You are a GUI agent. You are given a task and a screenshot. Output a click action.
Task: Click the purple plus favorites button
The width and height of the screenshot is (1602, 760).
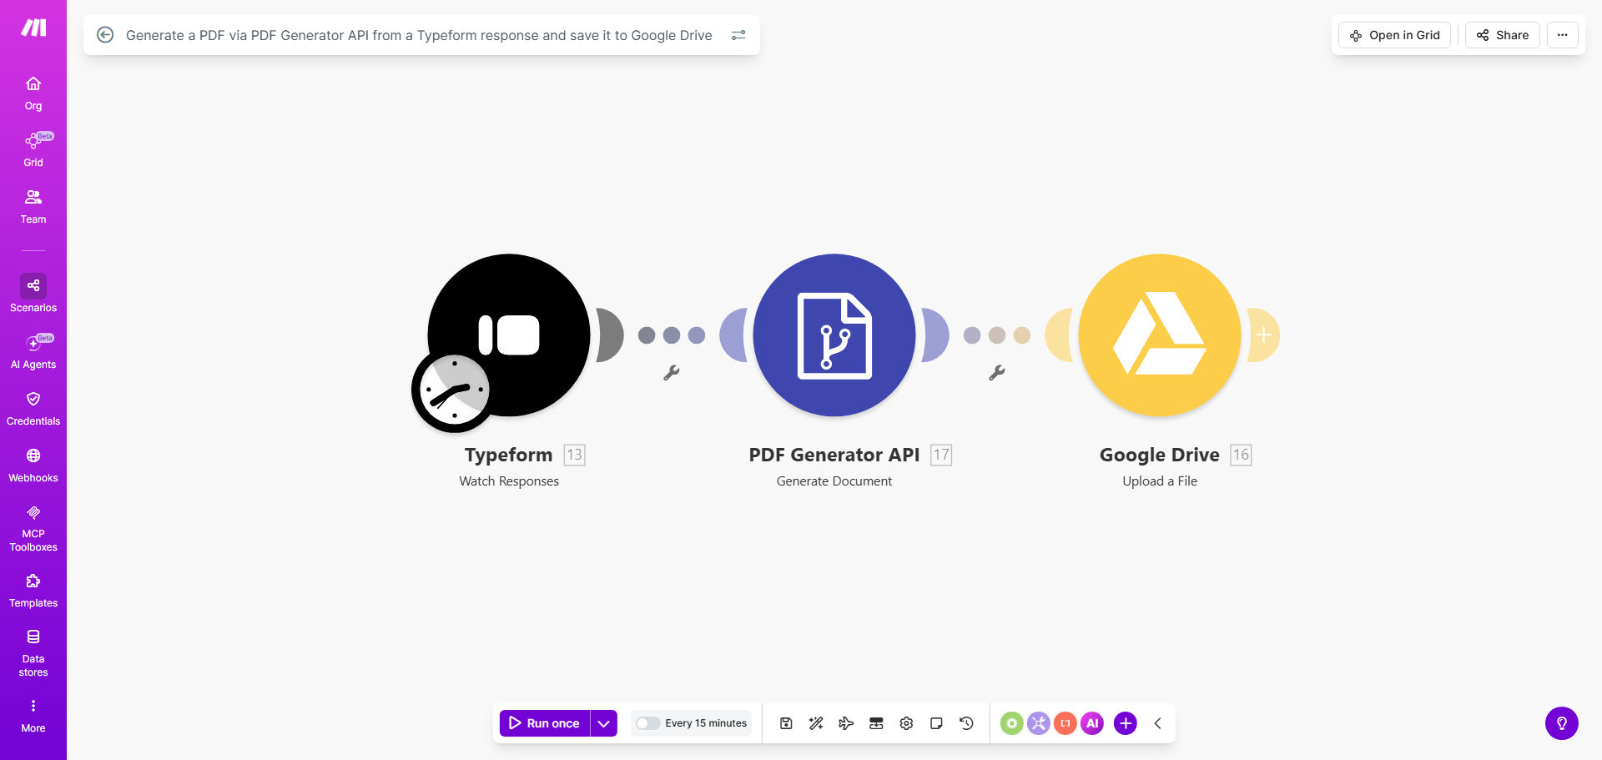tap(1126, 723)
